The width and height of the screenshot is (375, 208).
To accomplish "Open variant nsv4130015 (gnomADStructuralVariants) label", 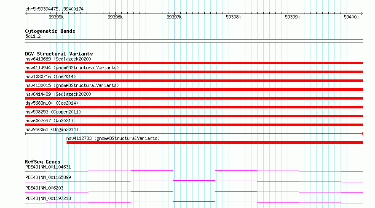I will point(72,85).
